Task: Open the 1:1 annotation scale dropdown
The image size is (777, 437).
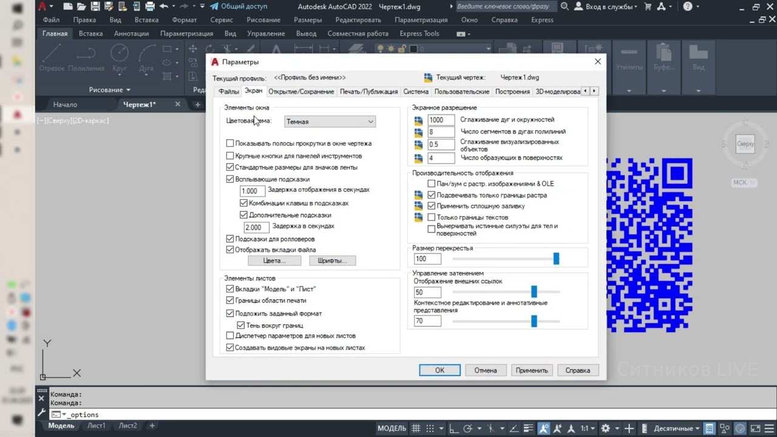Action: 586,428
